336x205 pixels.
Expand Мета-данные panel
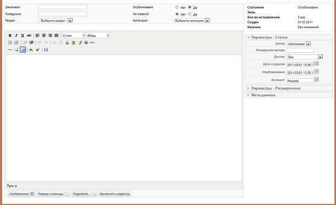(x=288, y=95)
